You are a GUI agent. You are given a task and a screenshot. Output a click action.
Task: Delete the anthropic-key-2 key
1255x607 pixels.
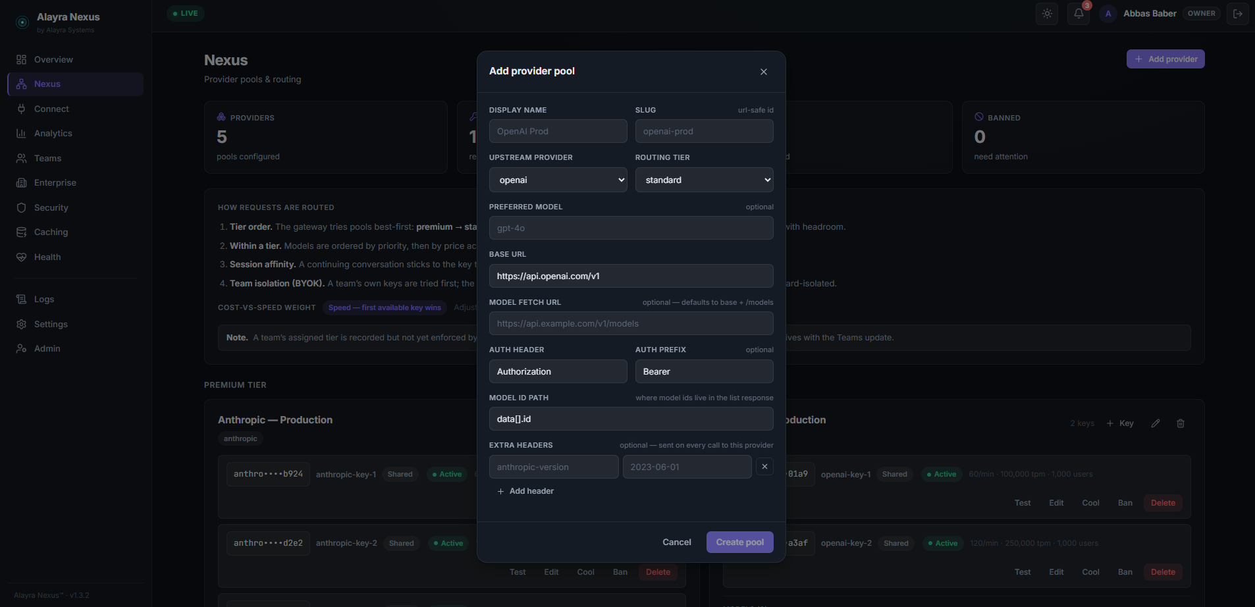coord(658,572)
